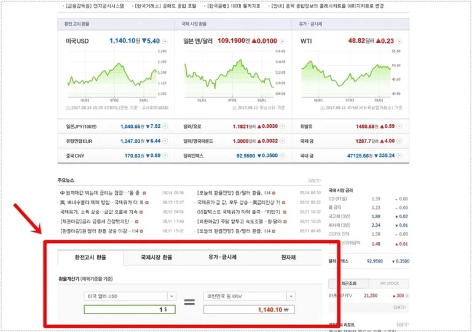
Task: Expand the 국내 금 row
Action: click(399, 156)
